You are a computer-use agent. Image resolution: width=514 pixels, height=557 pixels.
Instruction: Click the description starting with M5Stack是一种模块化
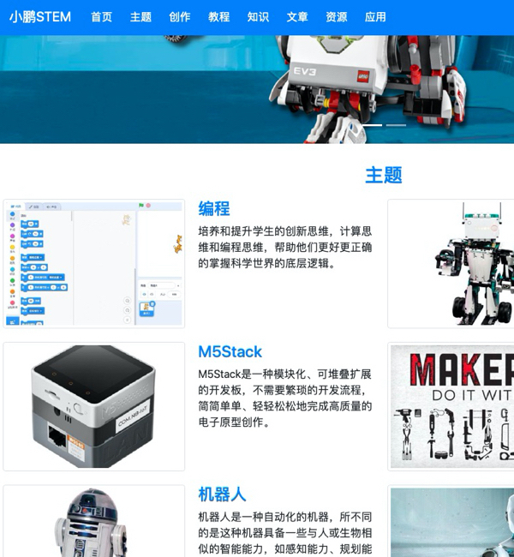(x=285, y=398)
